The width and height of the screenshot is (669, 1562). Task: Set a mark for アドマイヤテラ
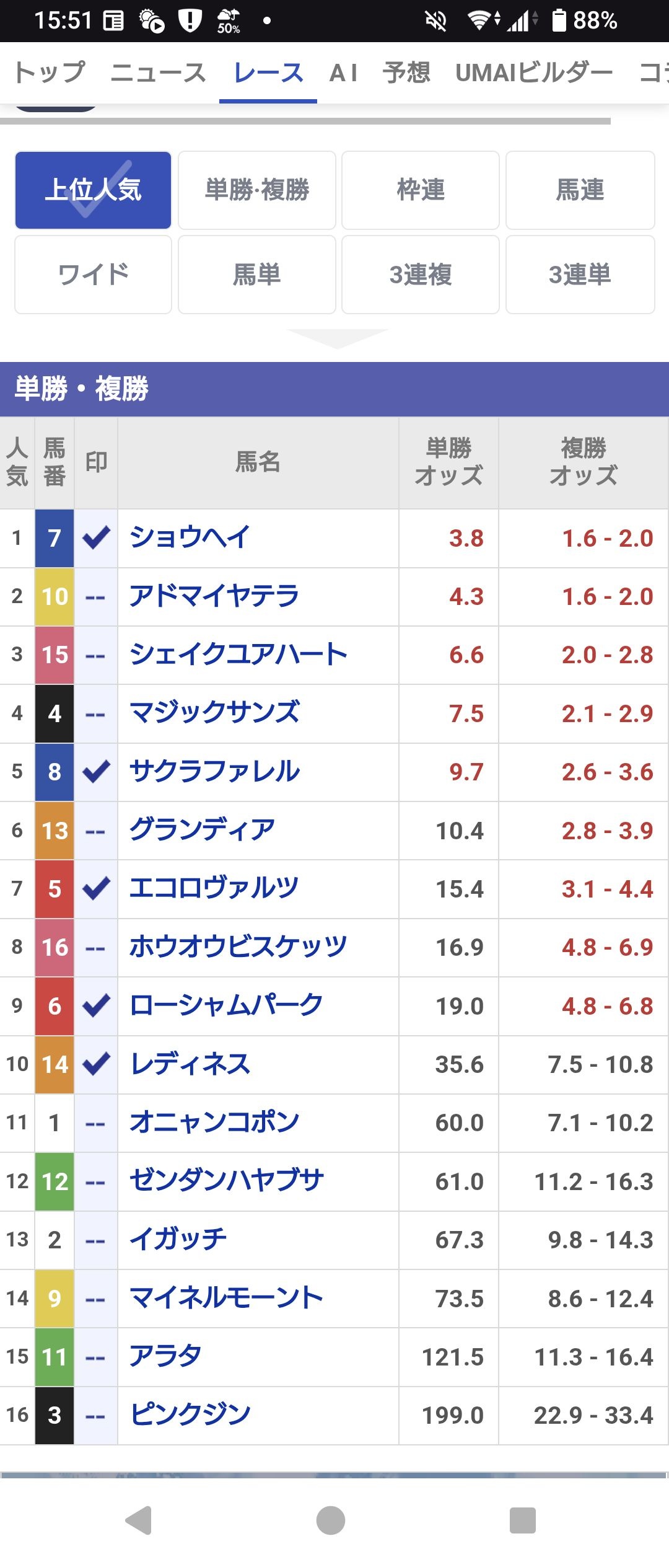coord(96,597)
